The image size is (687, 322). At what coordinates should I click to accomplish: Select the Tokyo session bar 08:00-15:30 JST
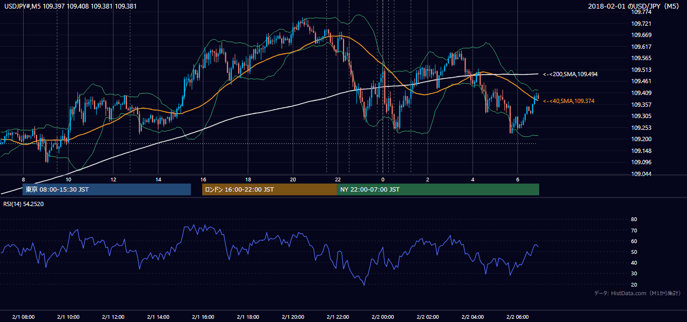106,189
